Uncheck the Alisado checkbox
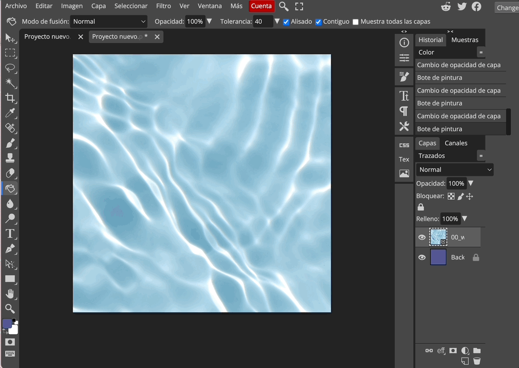519x368 pixels. pos(286,22)
